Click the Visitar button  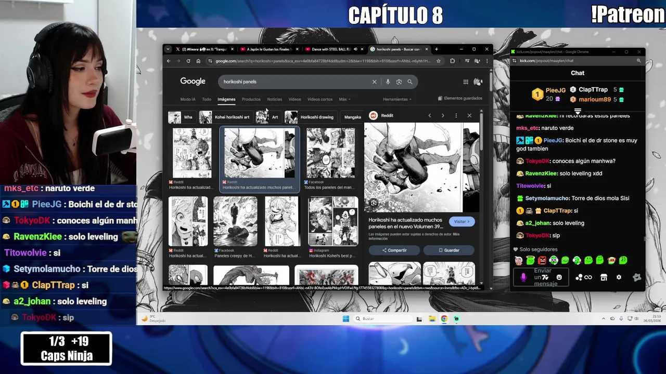462,222
